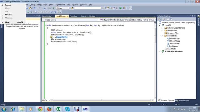
Task: Open the Analyze menu
Action: click(x=75, y=5)
